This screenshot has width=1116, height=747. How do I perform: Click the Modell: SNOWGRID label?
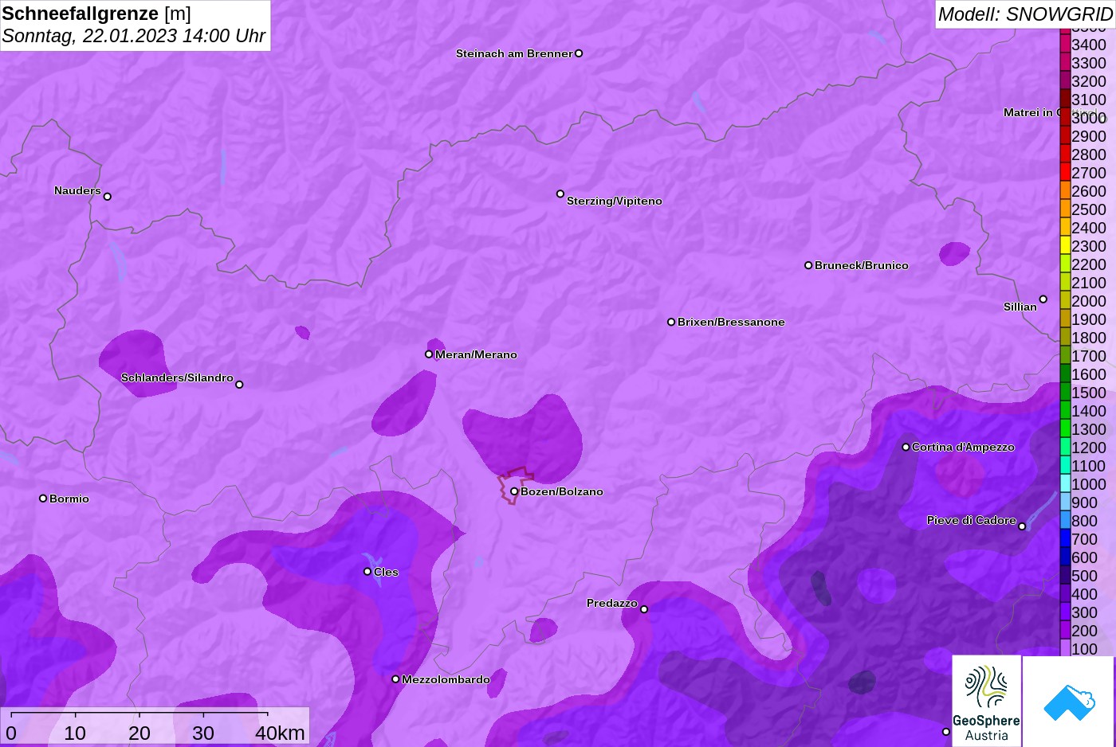click(x=1025, y=14)
